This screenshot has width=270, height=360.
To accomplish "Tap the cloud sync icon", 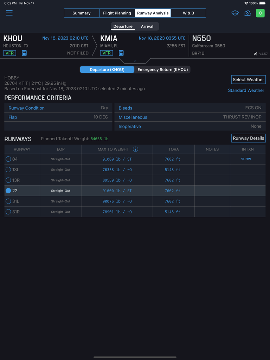I will coord(247,13).
